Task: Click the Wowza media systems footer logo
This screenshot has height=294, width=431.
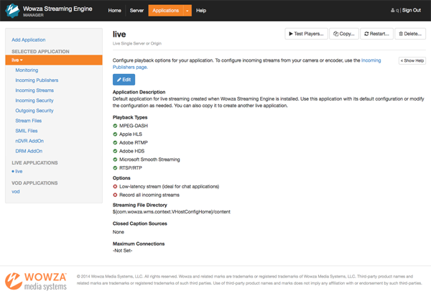Action: click(x=37, y=280)
